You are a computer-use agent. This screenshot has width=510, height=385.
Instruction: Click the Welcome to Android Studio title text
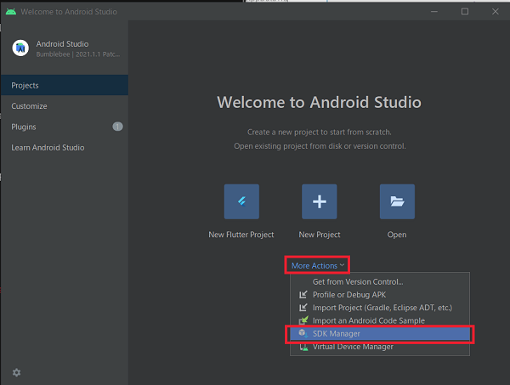point(69,12)
